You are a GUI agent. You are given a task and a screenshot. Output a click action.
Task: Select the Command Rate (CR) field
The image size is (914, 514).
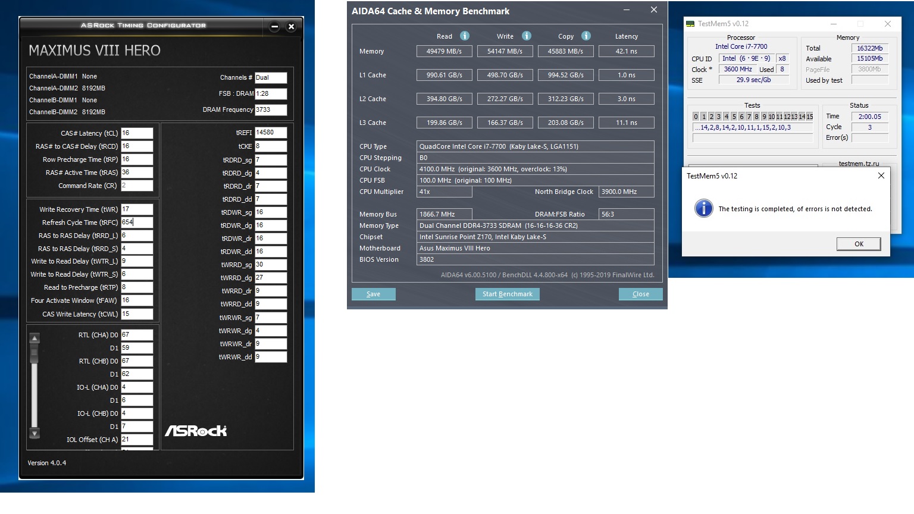pos(137,186)
